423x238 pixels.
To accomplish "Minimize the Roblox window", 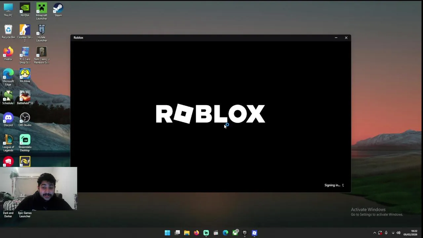I will [x=336, y=38].
